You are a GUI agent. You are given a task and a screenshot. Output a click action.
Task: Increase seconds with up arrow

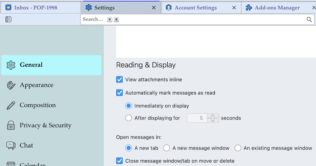click(213, 116)
